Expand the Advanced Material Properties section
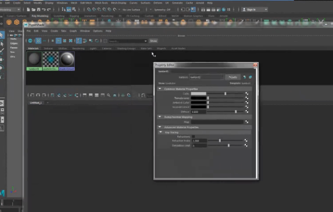The image size is (333, 212). pyautogui.click(x=160, y=127)
